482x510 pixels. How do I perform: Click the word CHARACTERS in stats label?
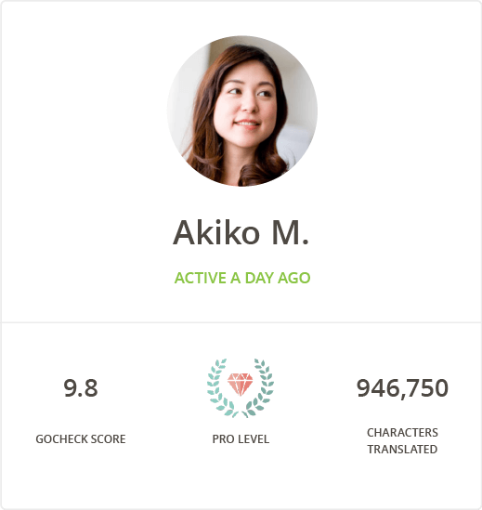402,433
